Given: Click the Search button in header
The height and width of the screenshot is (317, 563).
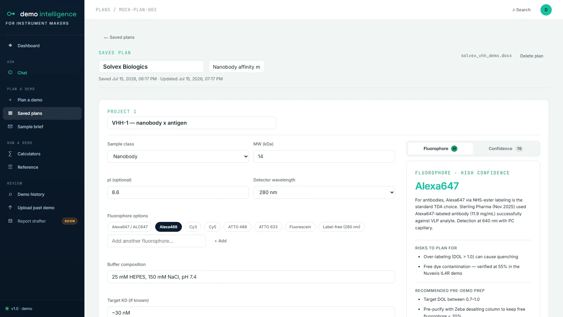Looking at the screenshot, I should point(521,10).
